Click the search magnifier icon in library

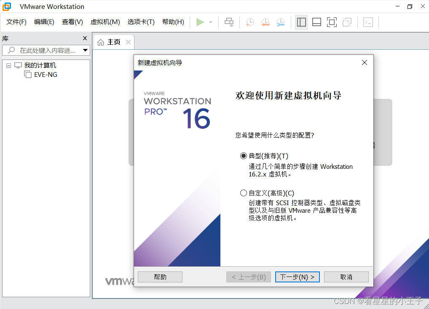tap(11, 50)
